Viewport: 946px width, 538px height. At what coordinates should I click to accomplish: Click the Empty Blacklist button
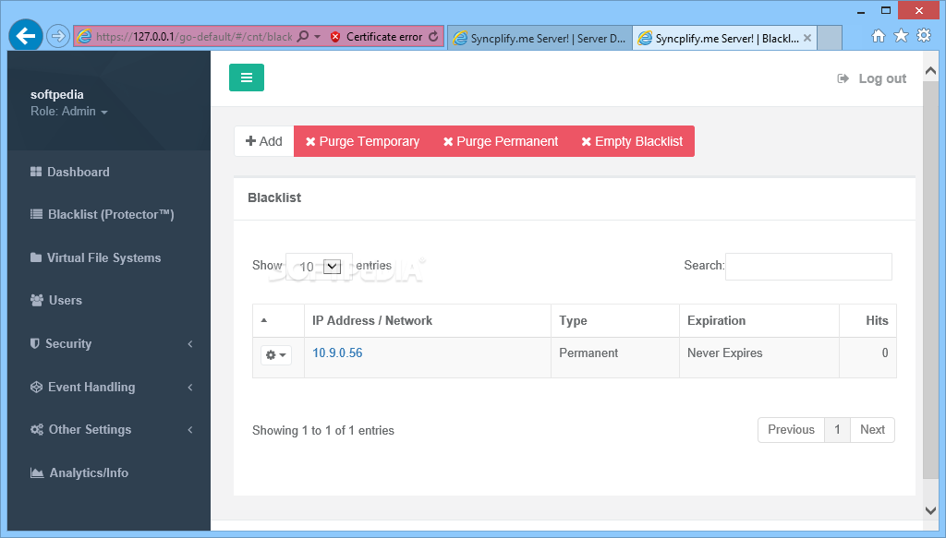[632, 141]
